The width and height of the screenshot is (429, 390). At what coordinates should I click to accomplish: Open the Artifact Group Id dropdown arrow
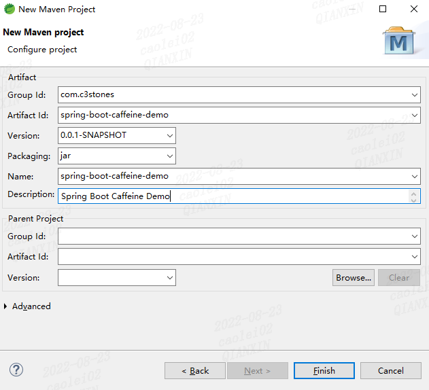[415, 95]
